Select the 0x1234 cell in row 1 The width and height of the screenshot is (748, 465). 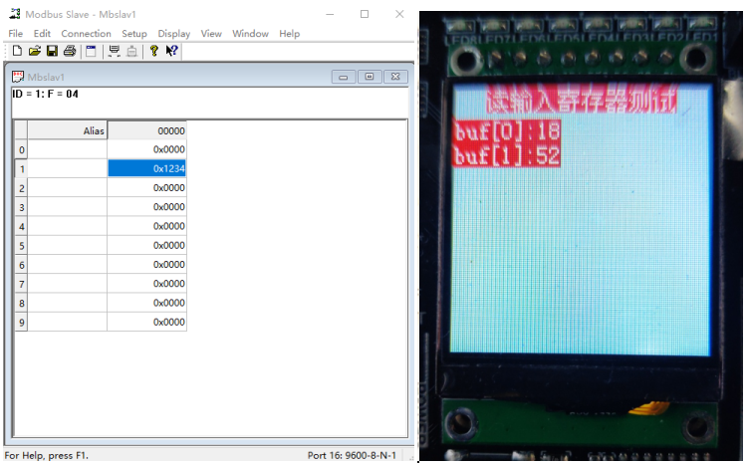(147, 168)
